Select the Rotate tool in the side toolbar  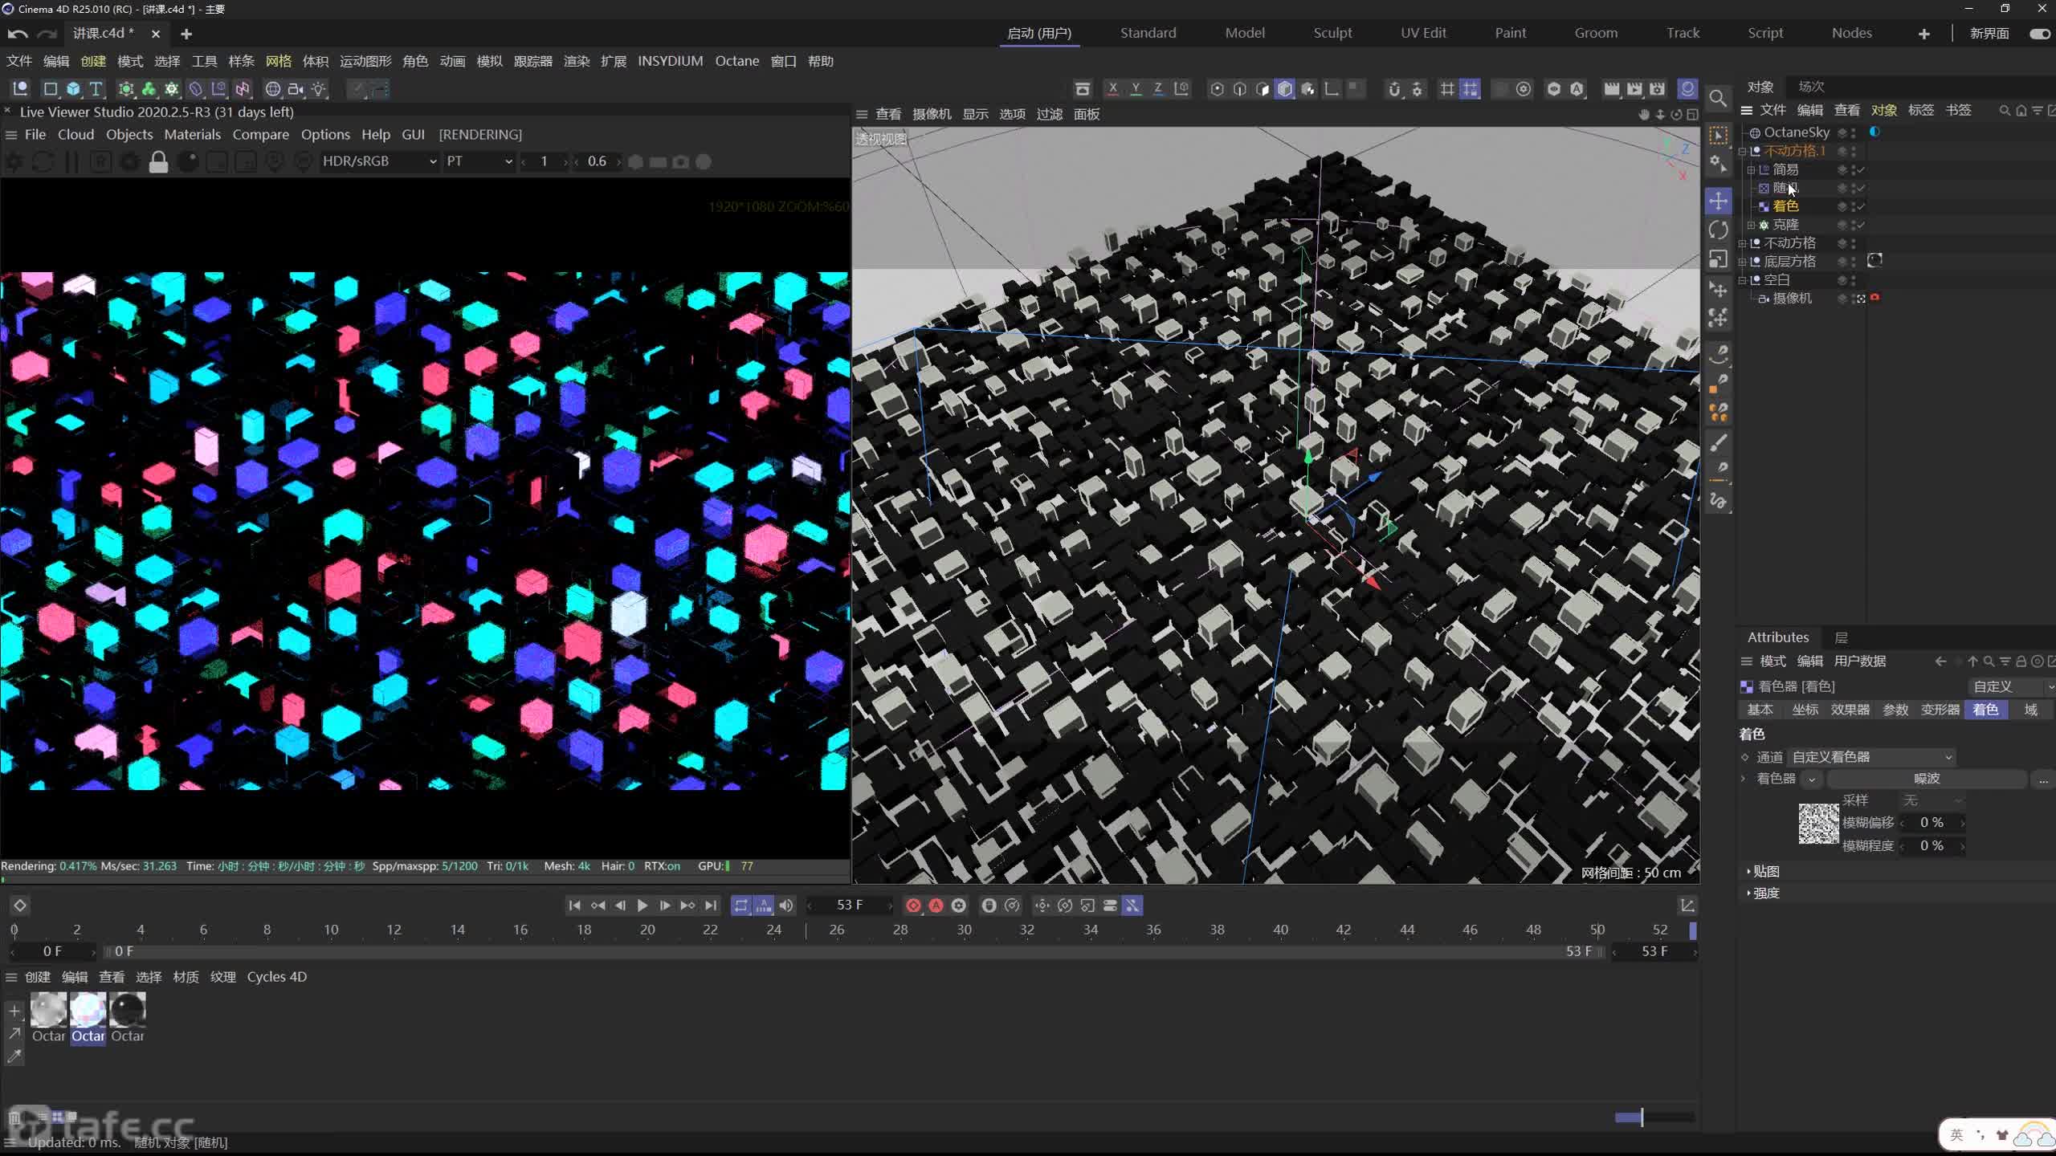tap(1718, 230)
